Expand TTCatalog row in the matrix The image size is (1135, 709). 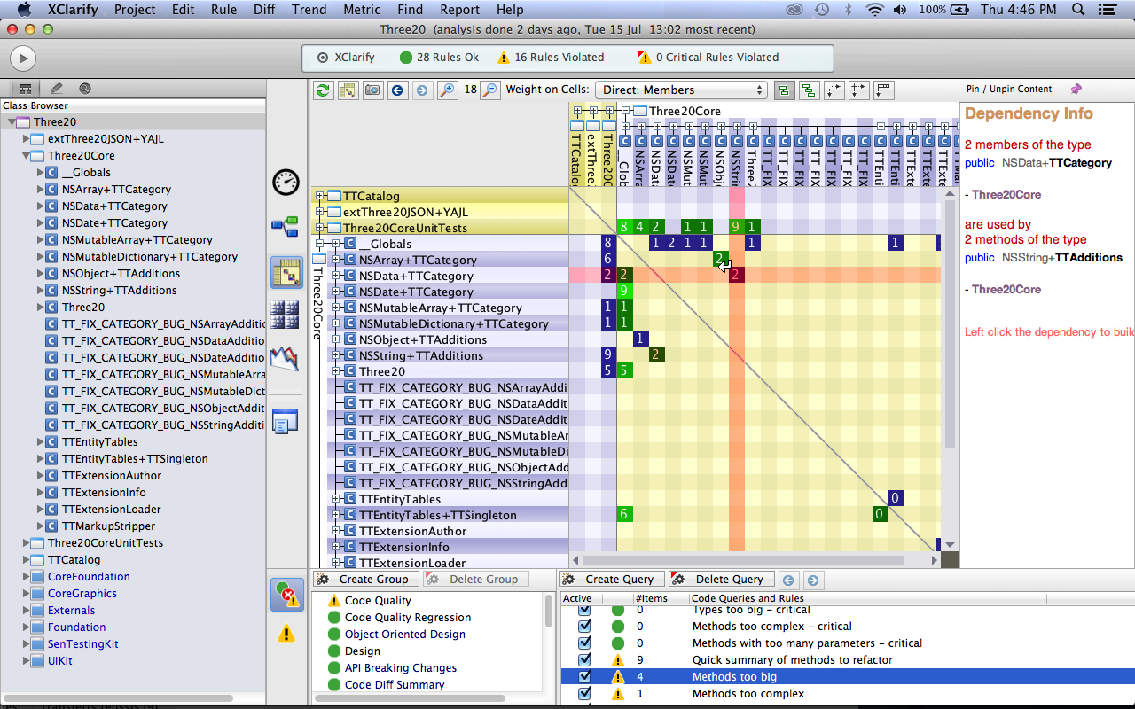(x=321, y=197)
